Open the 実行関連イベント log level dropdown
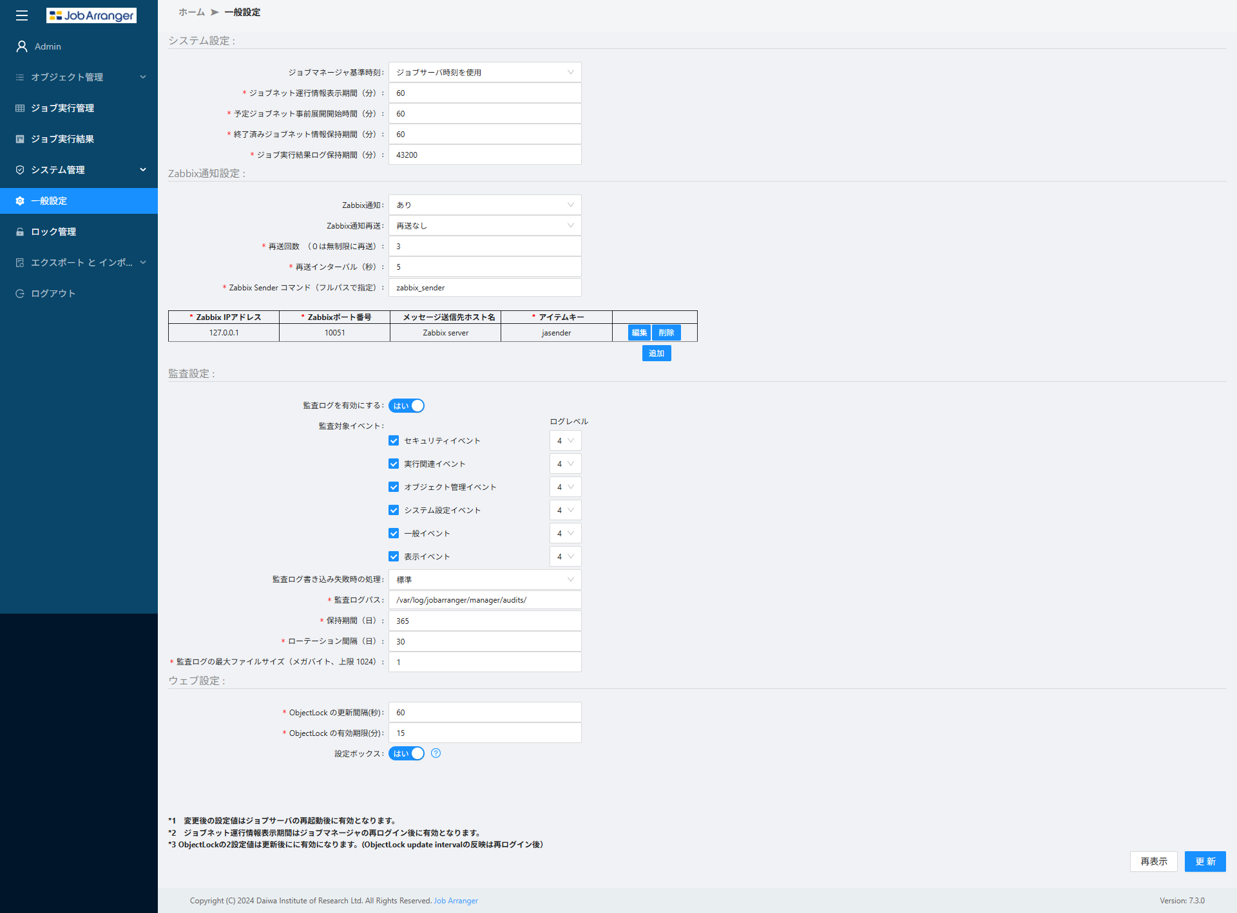This screenshot has width=1237, height=913. tap(566, 464)
